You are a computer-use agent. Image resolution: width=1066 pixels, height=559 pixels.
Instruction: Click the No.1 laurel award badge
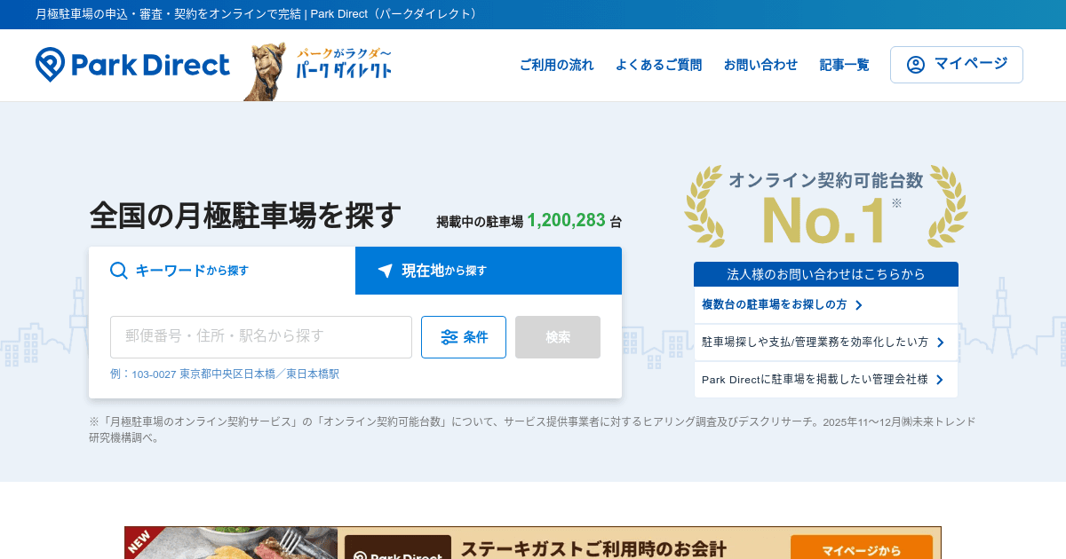click(x=825, y=207)
